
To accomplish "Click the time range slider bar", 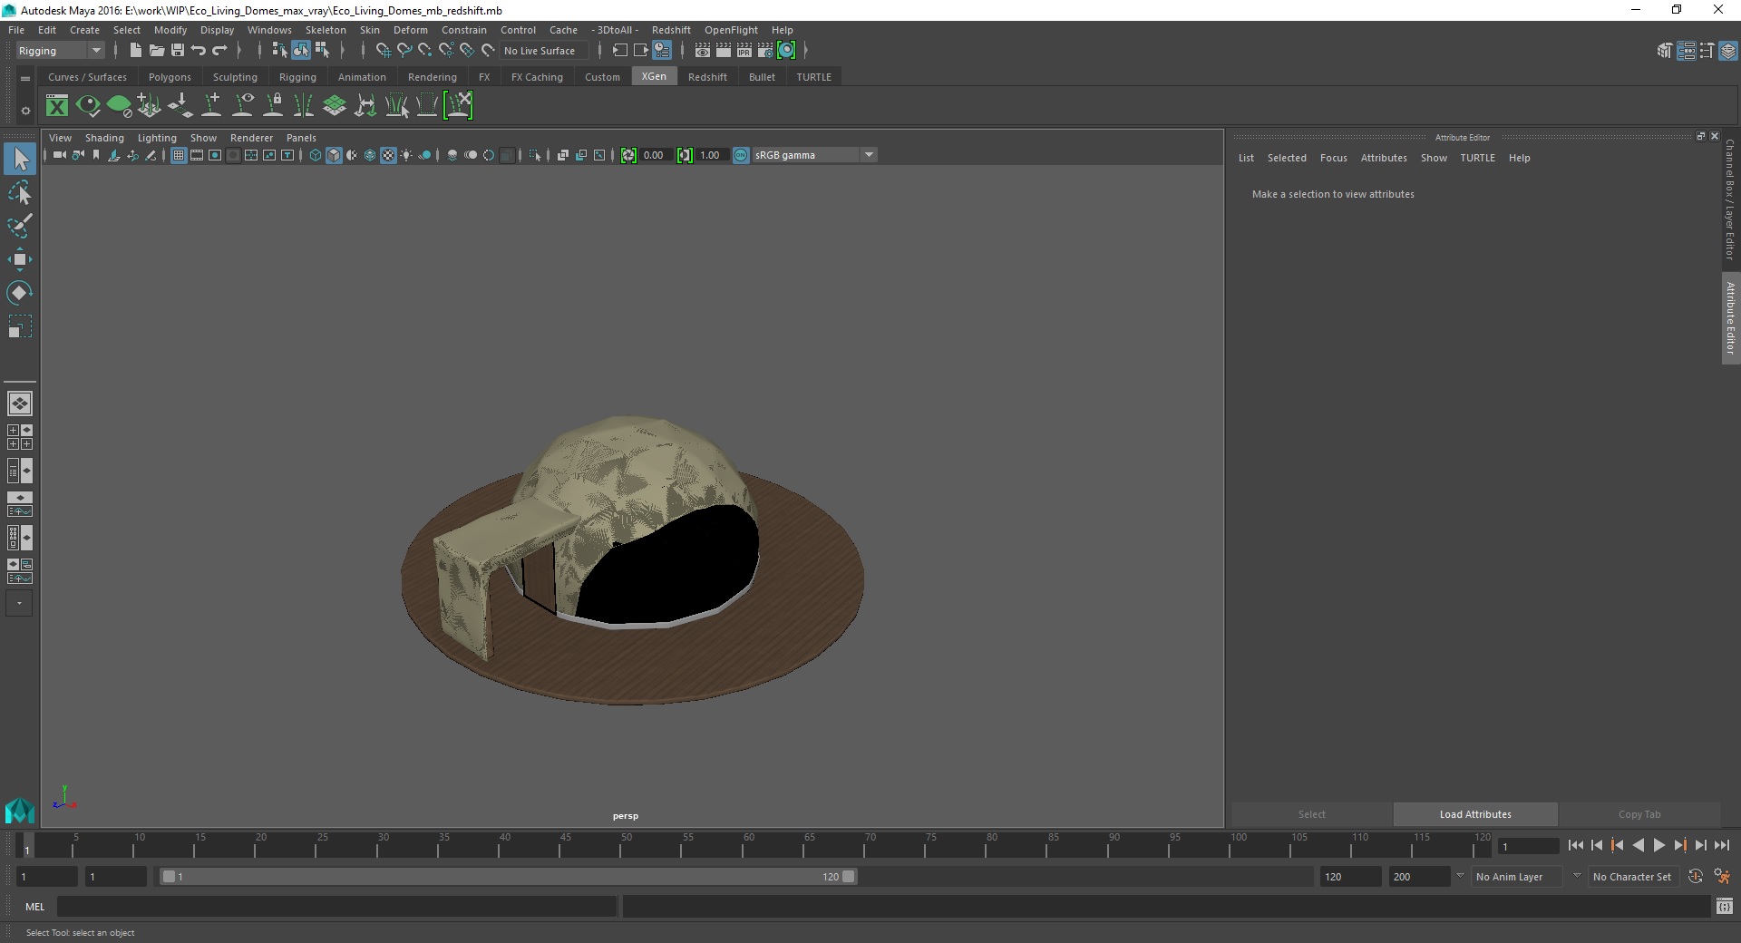I will coord(508,877).
